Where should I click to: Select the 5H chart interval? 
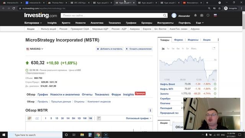click(x=73, y=118)
